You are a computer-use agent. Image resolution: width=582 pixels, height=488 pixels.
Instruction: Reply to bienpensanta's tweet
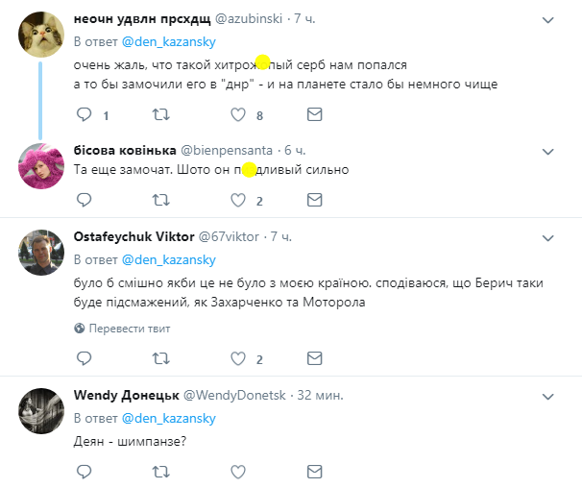[84, 200]
